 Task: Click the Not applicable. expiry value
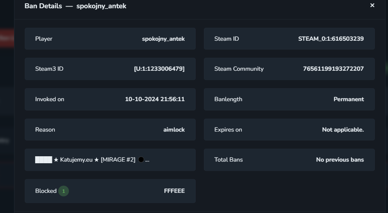coord(343,130)
